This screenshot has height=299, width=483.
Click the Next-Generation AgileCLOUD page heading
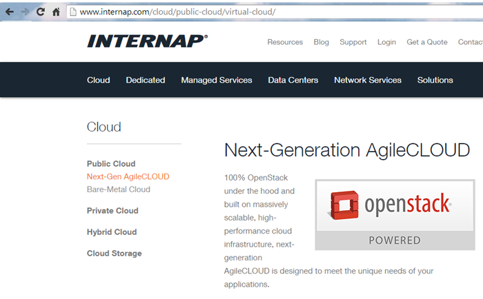[347, 150]
